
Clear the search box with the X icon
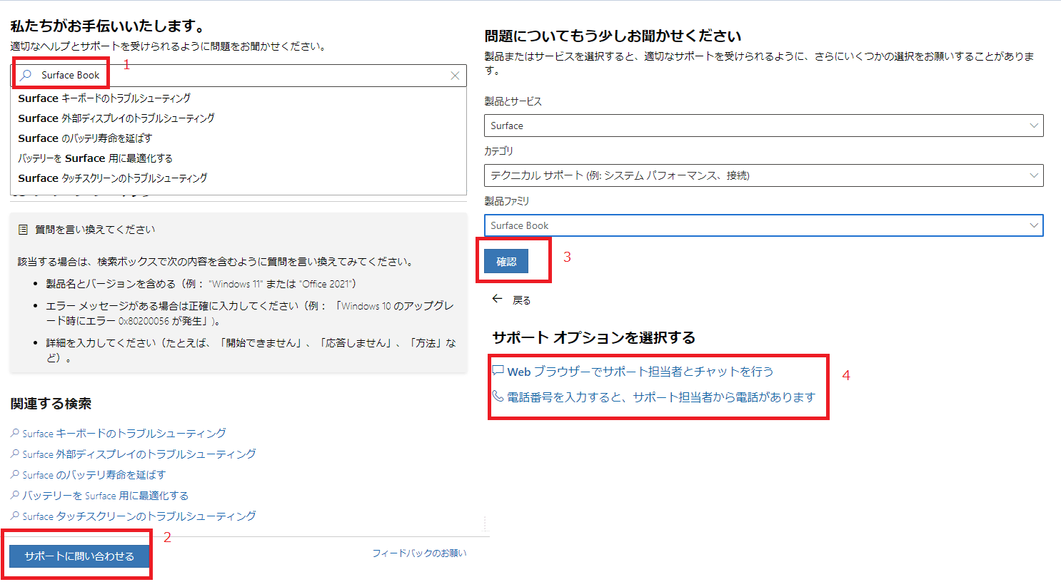click(455, 76)
